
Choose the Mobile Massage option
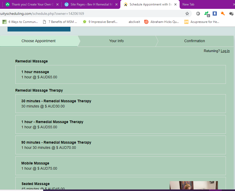[x=121, y=166]
